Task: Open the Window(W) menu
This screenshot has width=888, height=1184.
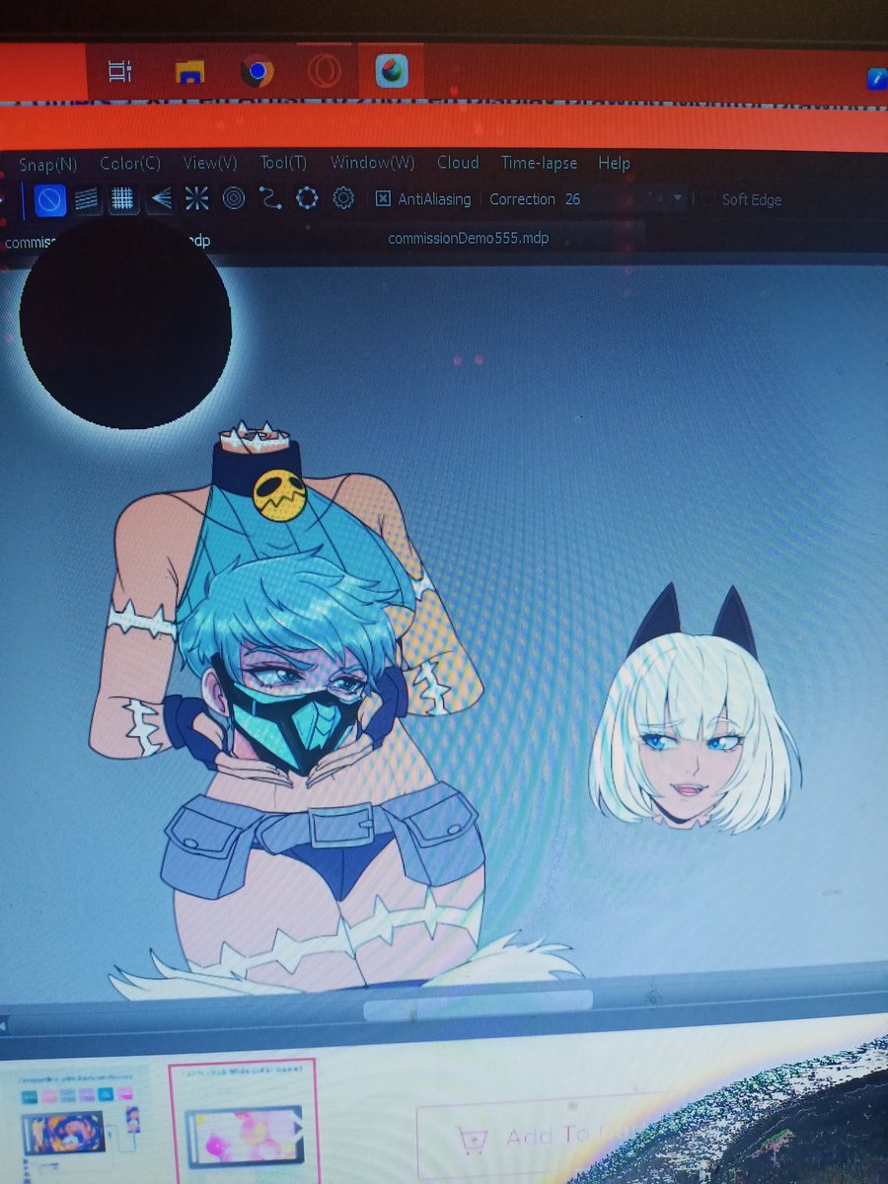Action: pos(372,164)
